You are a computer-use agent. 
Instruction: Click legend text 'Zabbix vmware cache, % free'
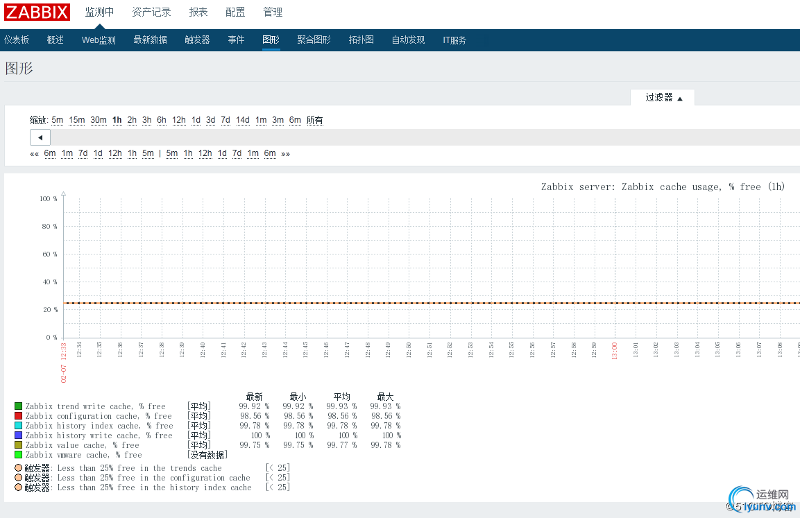pyautogui.click(x=84, y=455)
